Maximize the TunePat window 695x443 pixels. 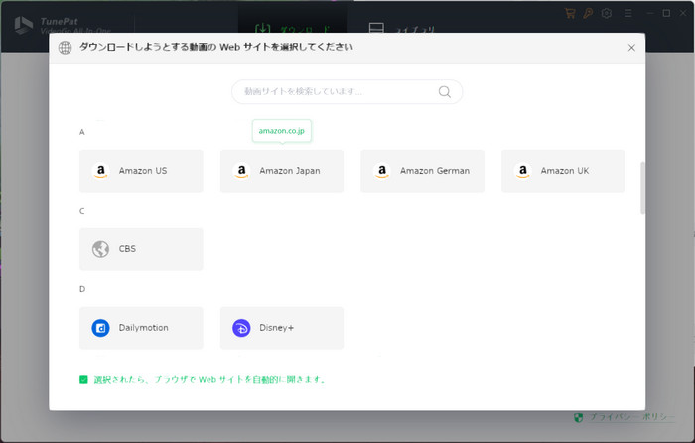pos(666,13)
